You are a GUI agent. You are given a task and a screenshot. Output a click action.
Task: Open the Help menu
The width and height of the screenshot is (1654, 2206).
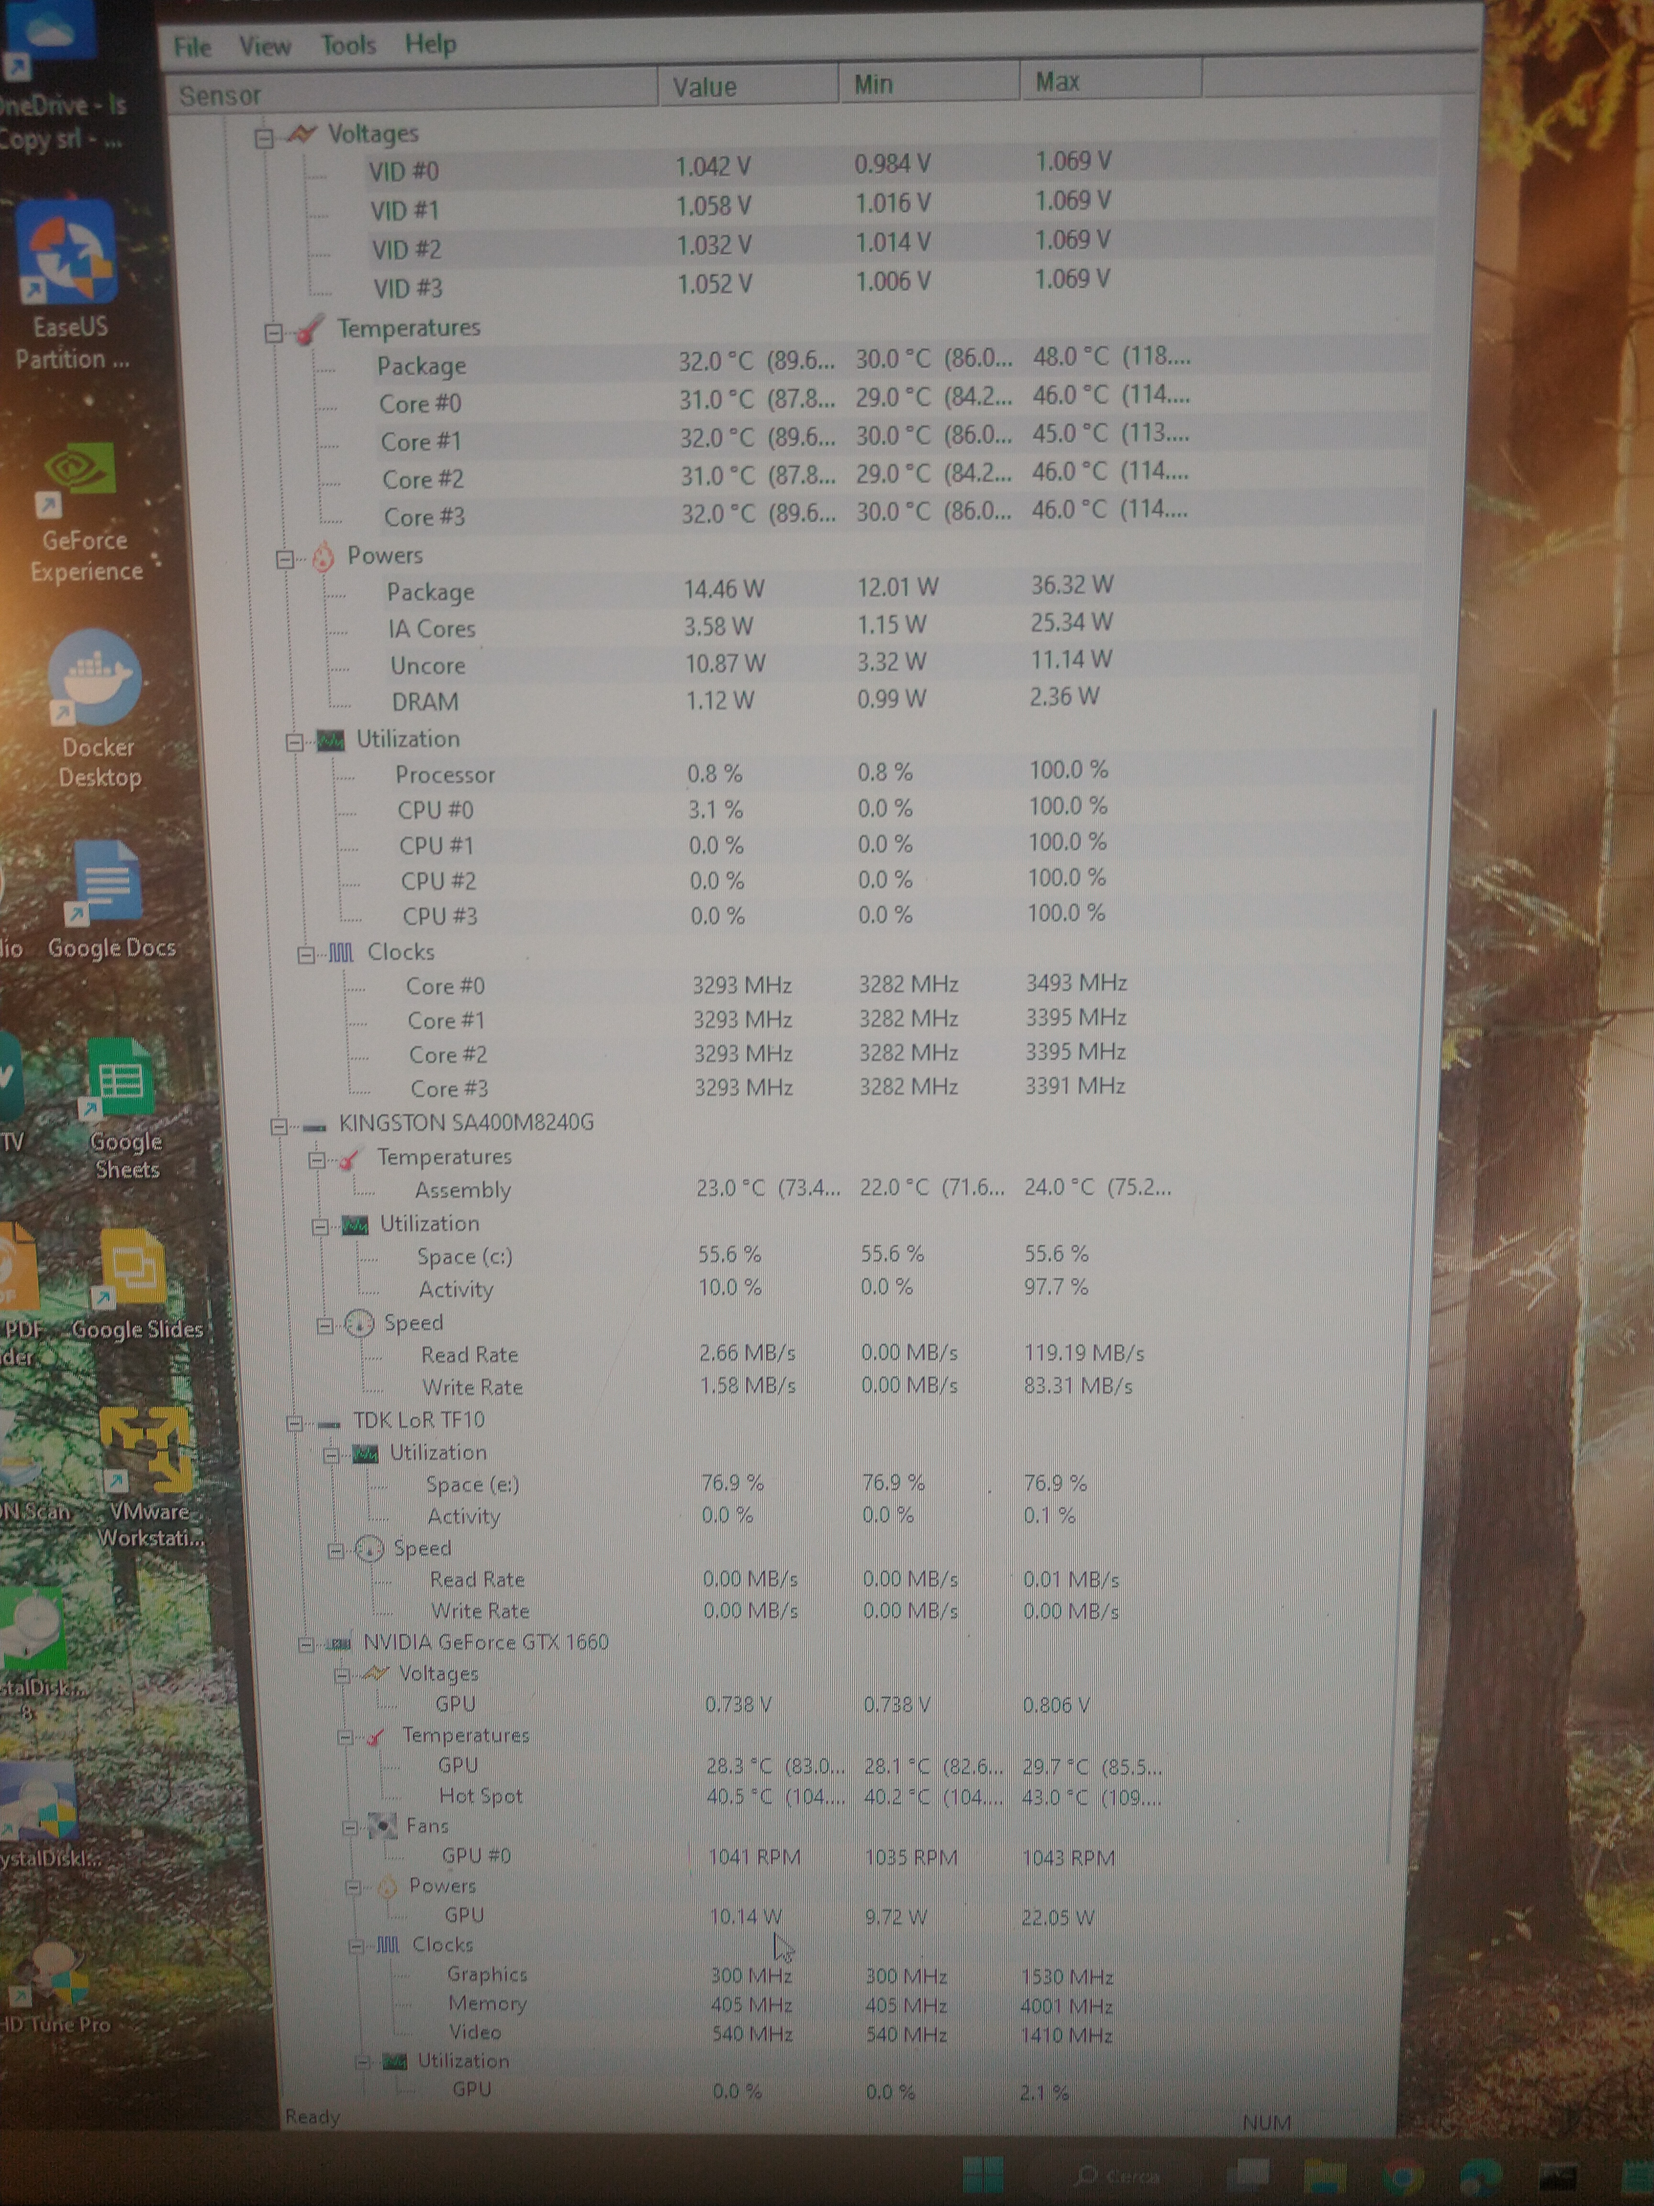tap(431, 44)
